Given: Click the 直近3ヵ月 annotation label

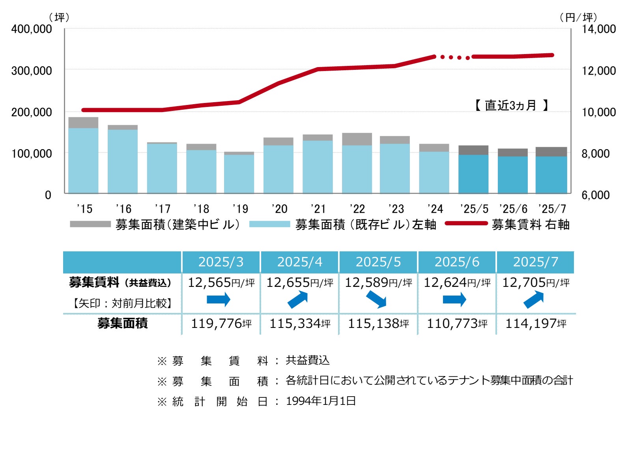Looking at the screenshot, I should click(x=512, y=105).
